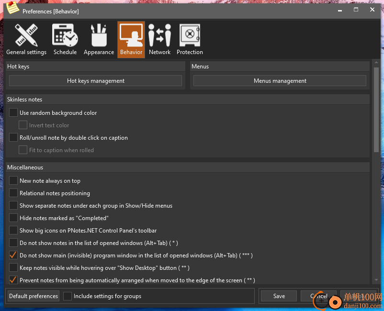Toggle Fit to caption when rolled
This screenshot has width=384, height=311.
pyautogui.click(x=23, y=150)
